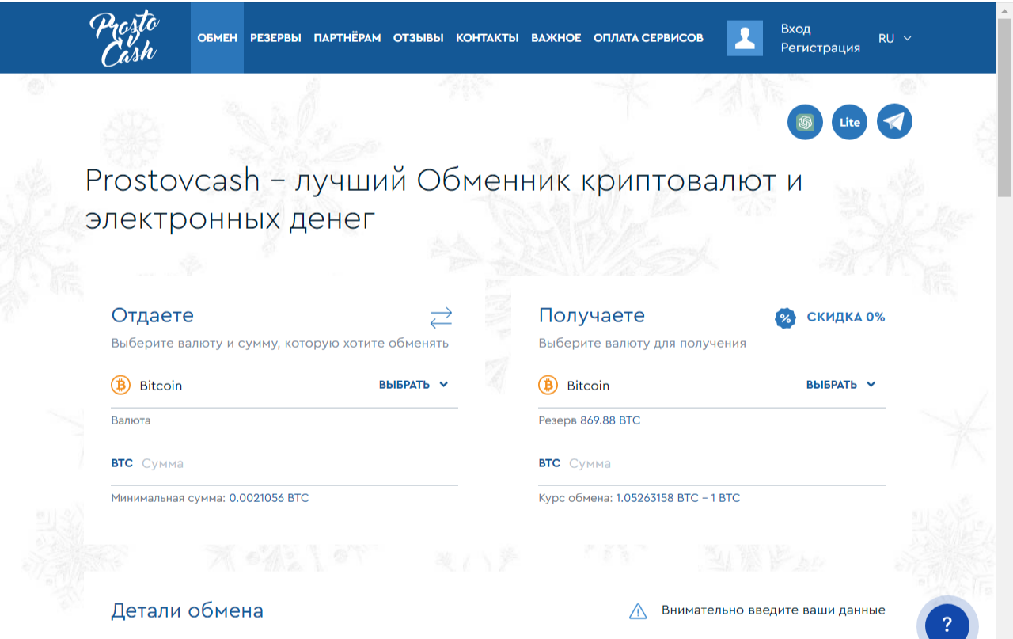Click the 'Внимательно введите ваши данные' text
1013x639 pixels.
773,610
